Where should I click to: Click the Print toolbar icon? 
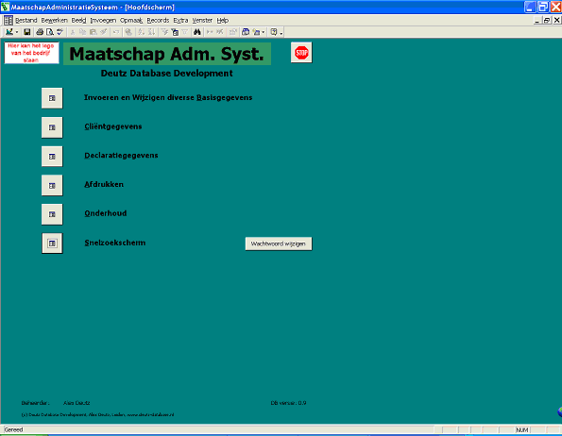coord(40,32)
